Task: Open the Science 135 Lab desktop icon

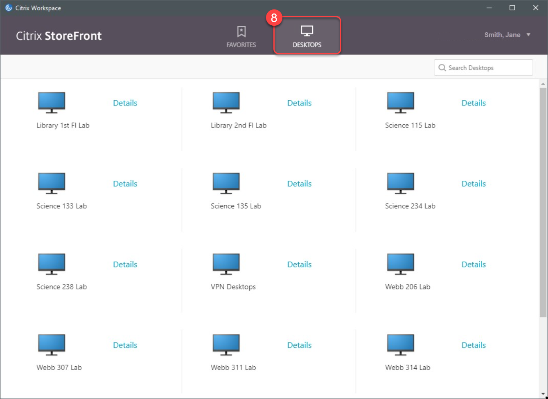Action: 226,183
